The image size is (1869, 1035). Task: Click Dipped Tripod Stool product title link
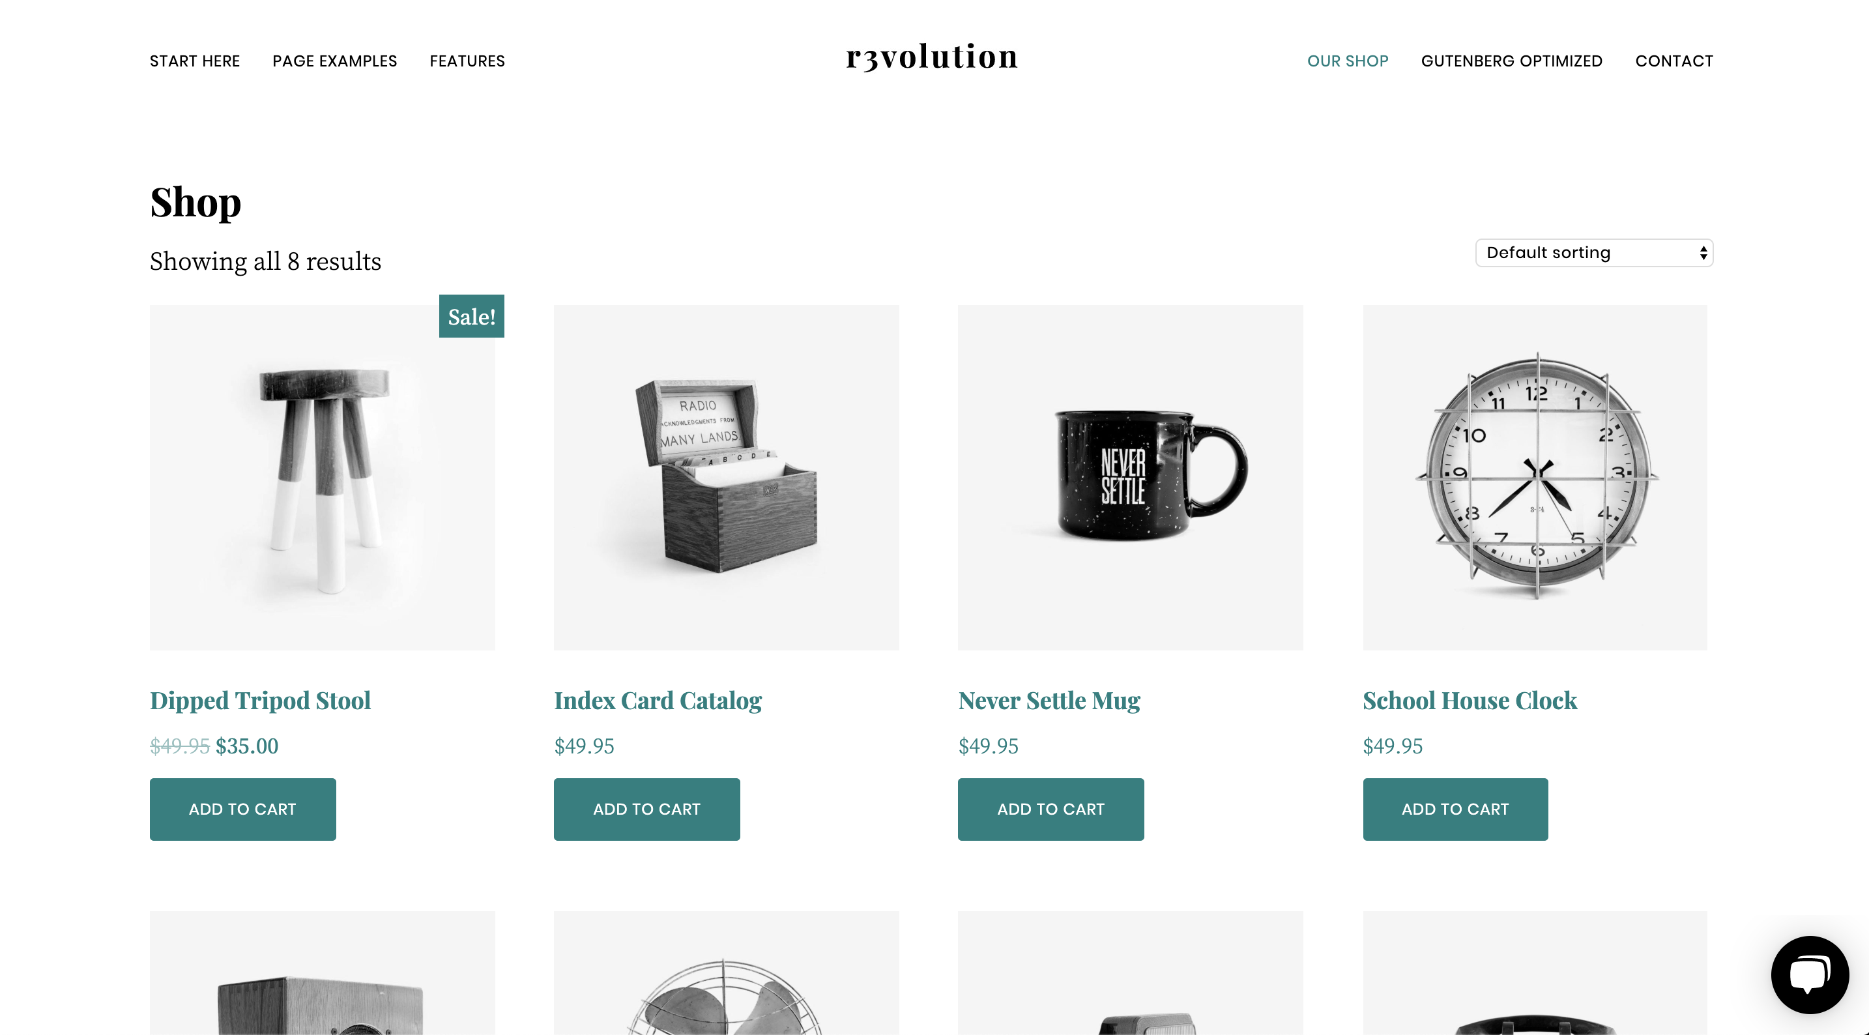260,699
